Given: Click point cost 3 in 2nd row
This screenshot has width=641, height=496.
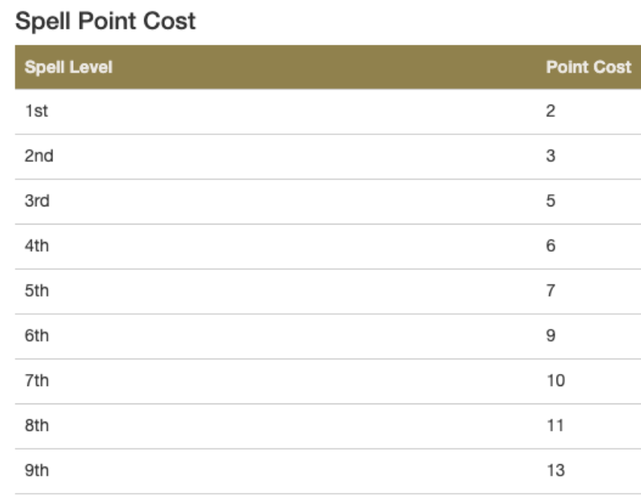Looking at the screenshot, I should (551, 156).
